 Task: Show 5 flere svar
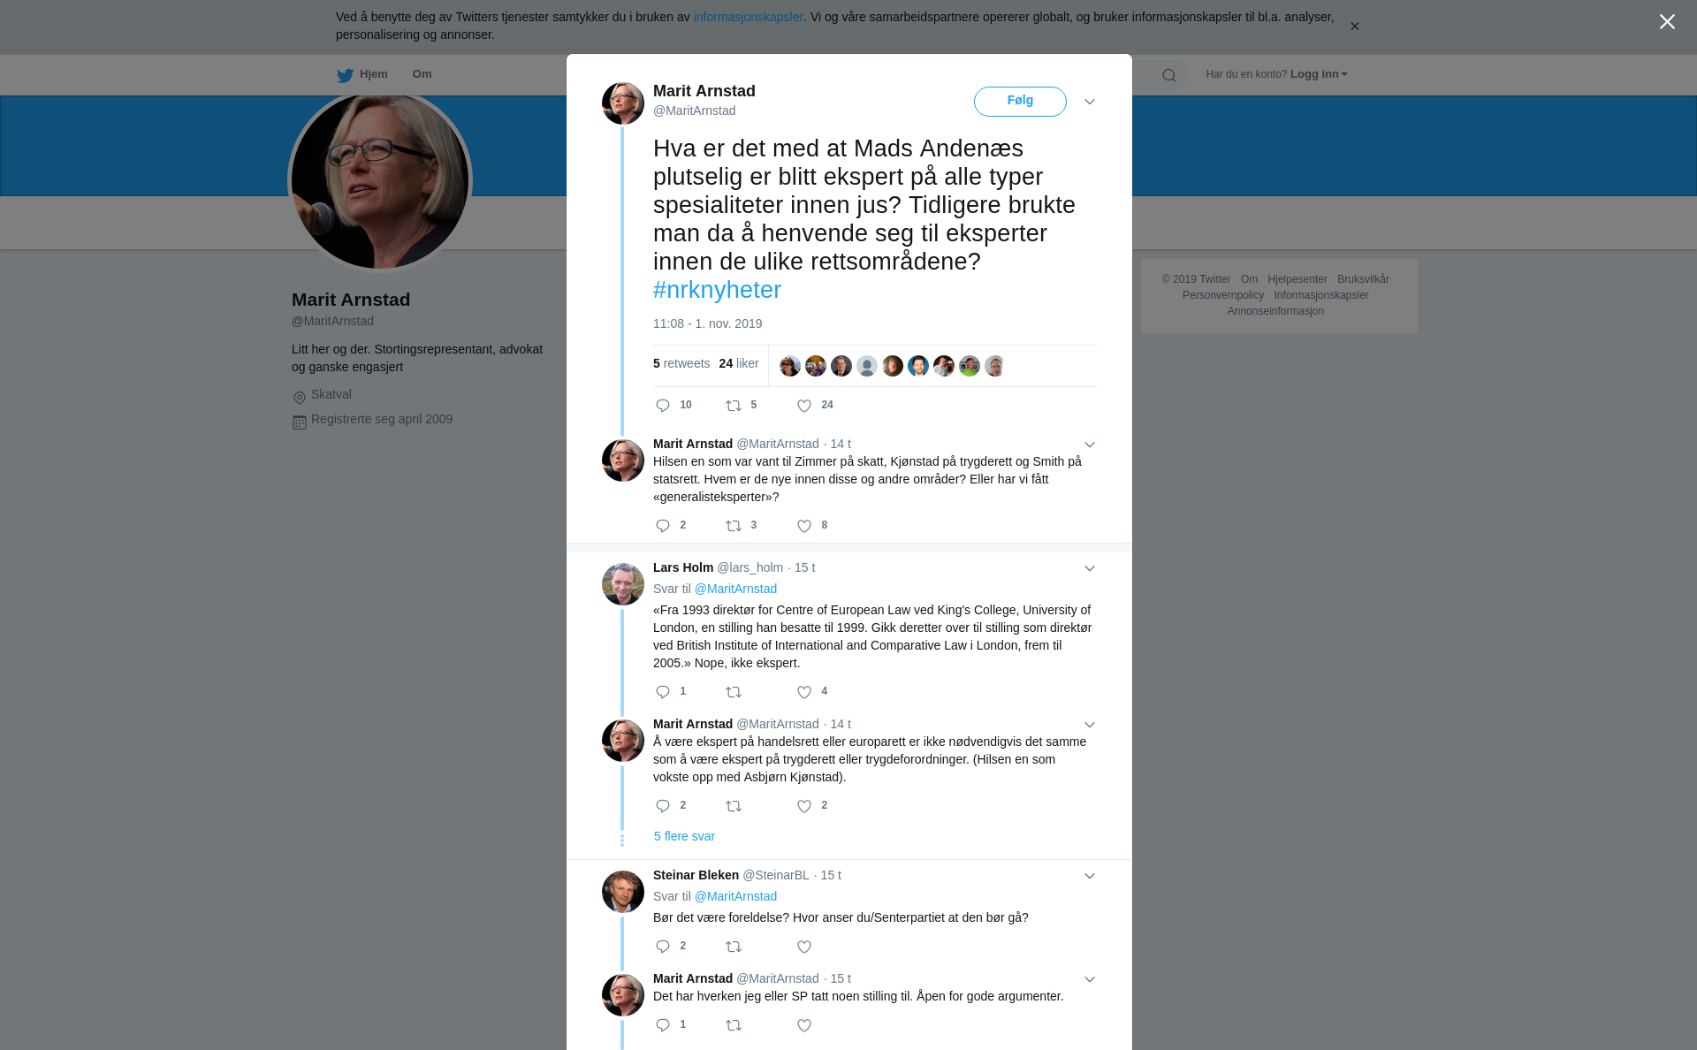[684, 836]
